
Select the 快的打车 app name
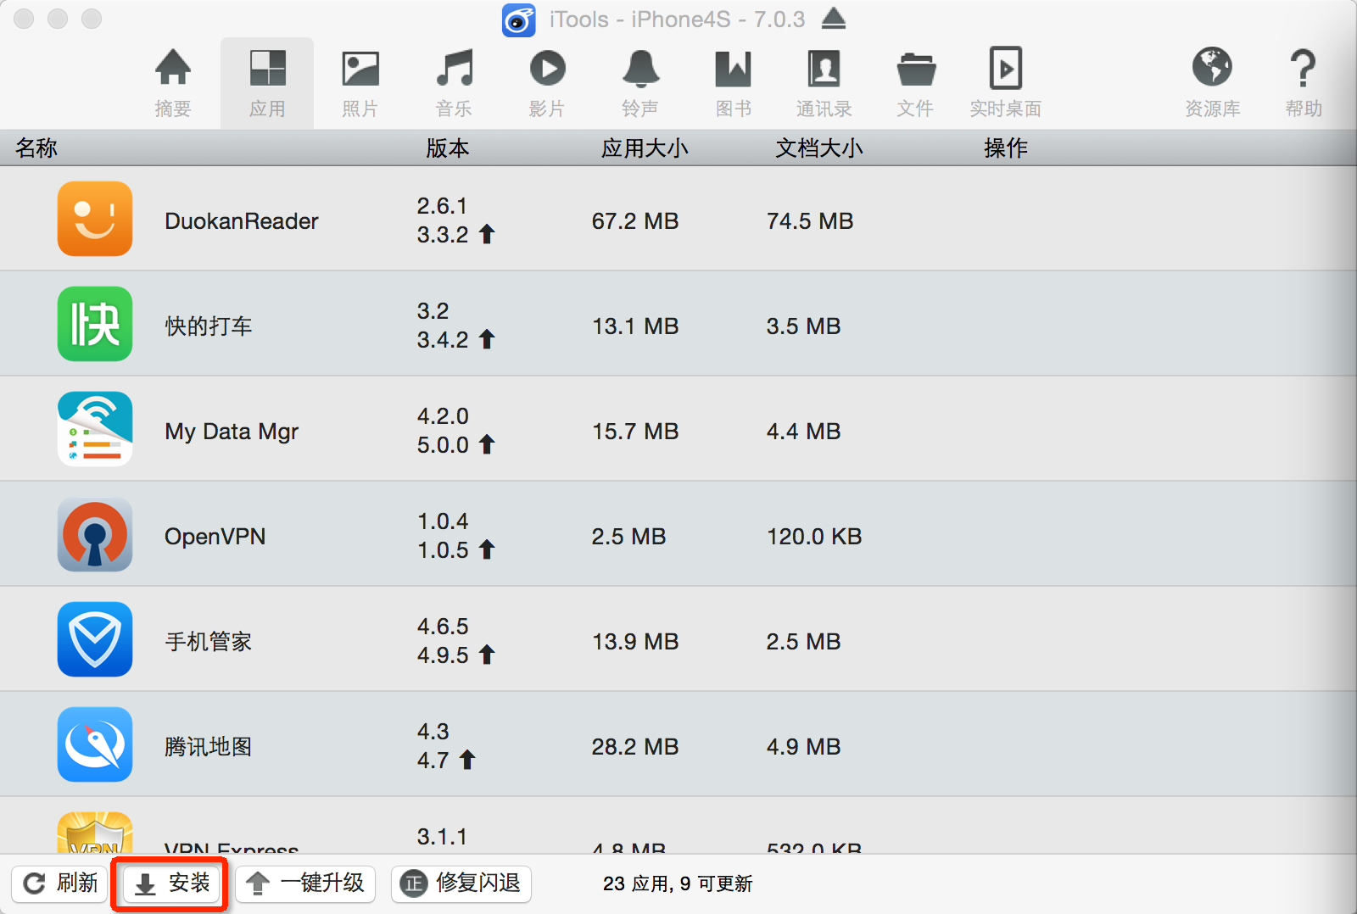pos(209,326)
